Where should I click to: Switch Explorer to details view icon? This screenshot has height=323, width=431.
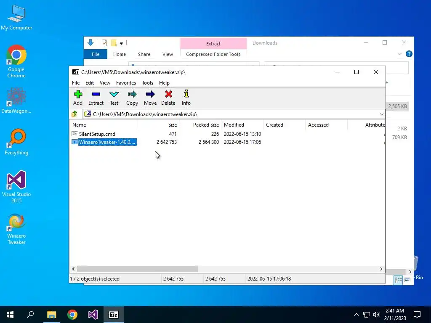click(398, 280)
